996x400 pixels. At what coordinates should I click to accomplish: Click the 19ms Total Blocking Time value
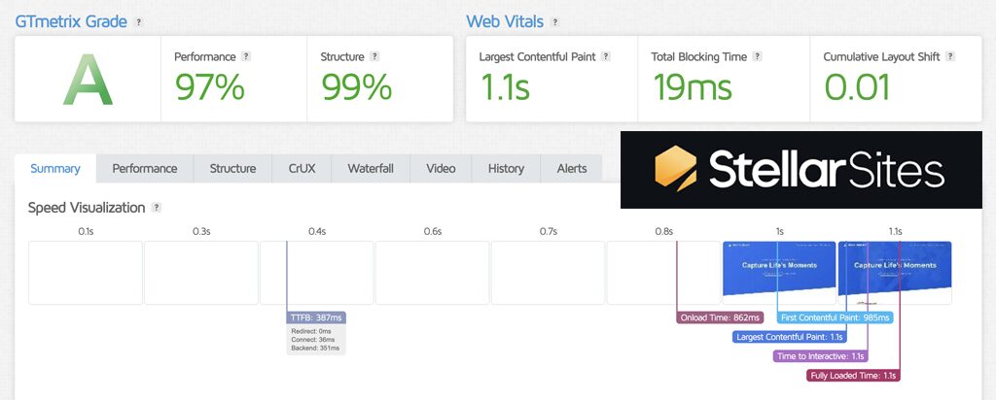point(693,86)
